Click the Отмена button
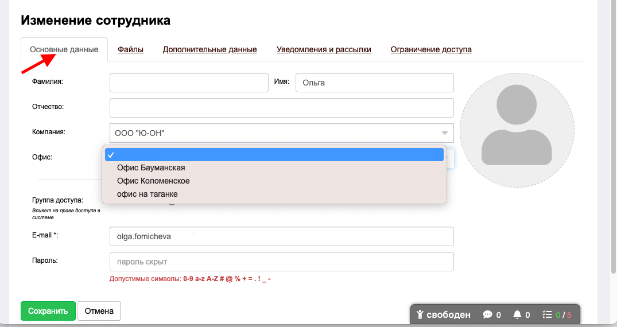 point(99,311)
